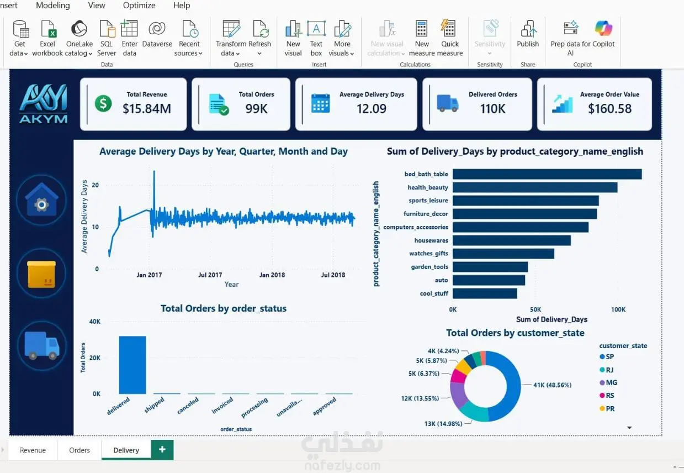
Task: Click the Dataverse icon
Action: (x=157, y=28)
